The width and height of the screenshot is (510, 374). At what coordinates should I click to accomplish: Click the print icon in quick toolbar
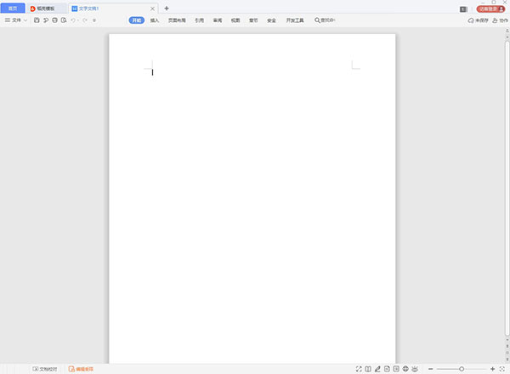tap(55, 20)
